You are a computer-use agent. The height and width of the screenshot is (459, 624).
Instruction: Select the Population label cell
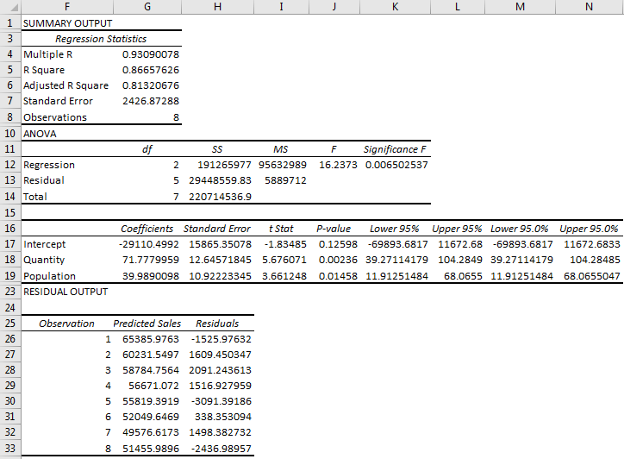67,276
